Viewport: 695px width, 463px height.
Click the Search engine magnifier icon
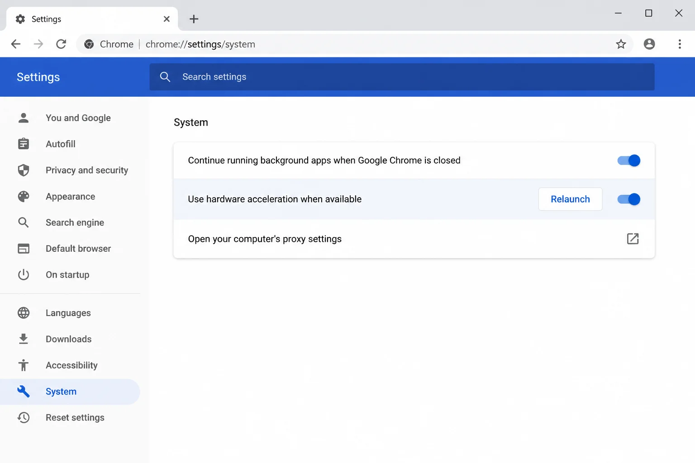coord(24,222)
